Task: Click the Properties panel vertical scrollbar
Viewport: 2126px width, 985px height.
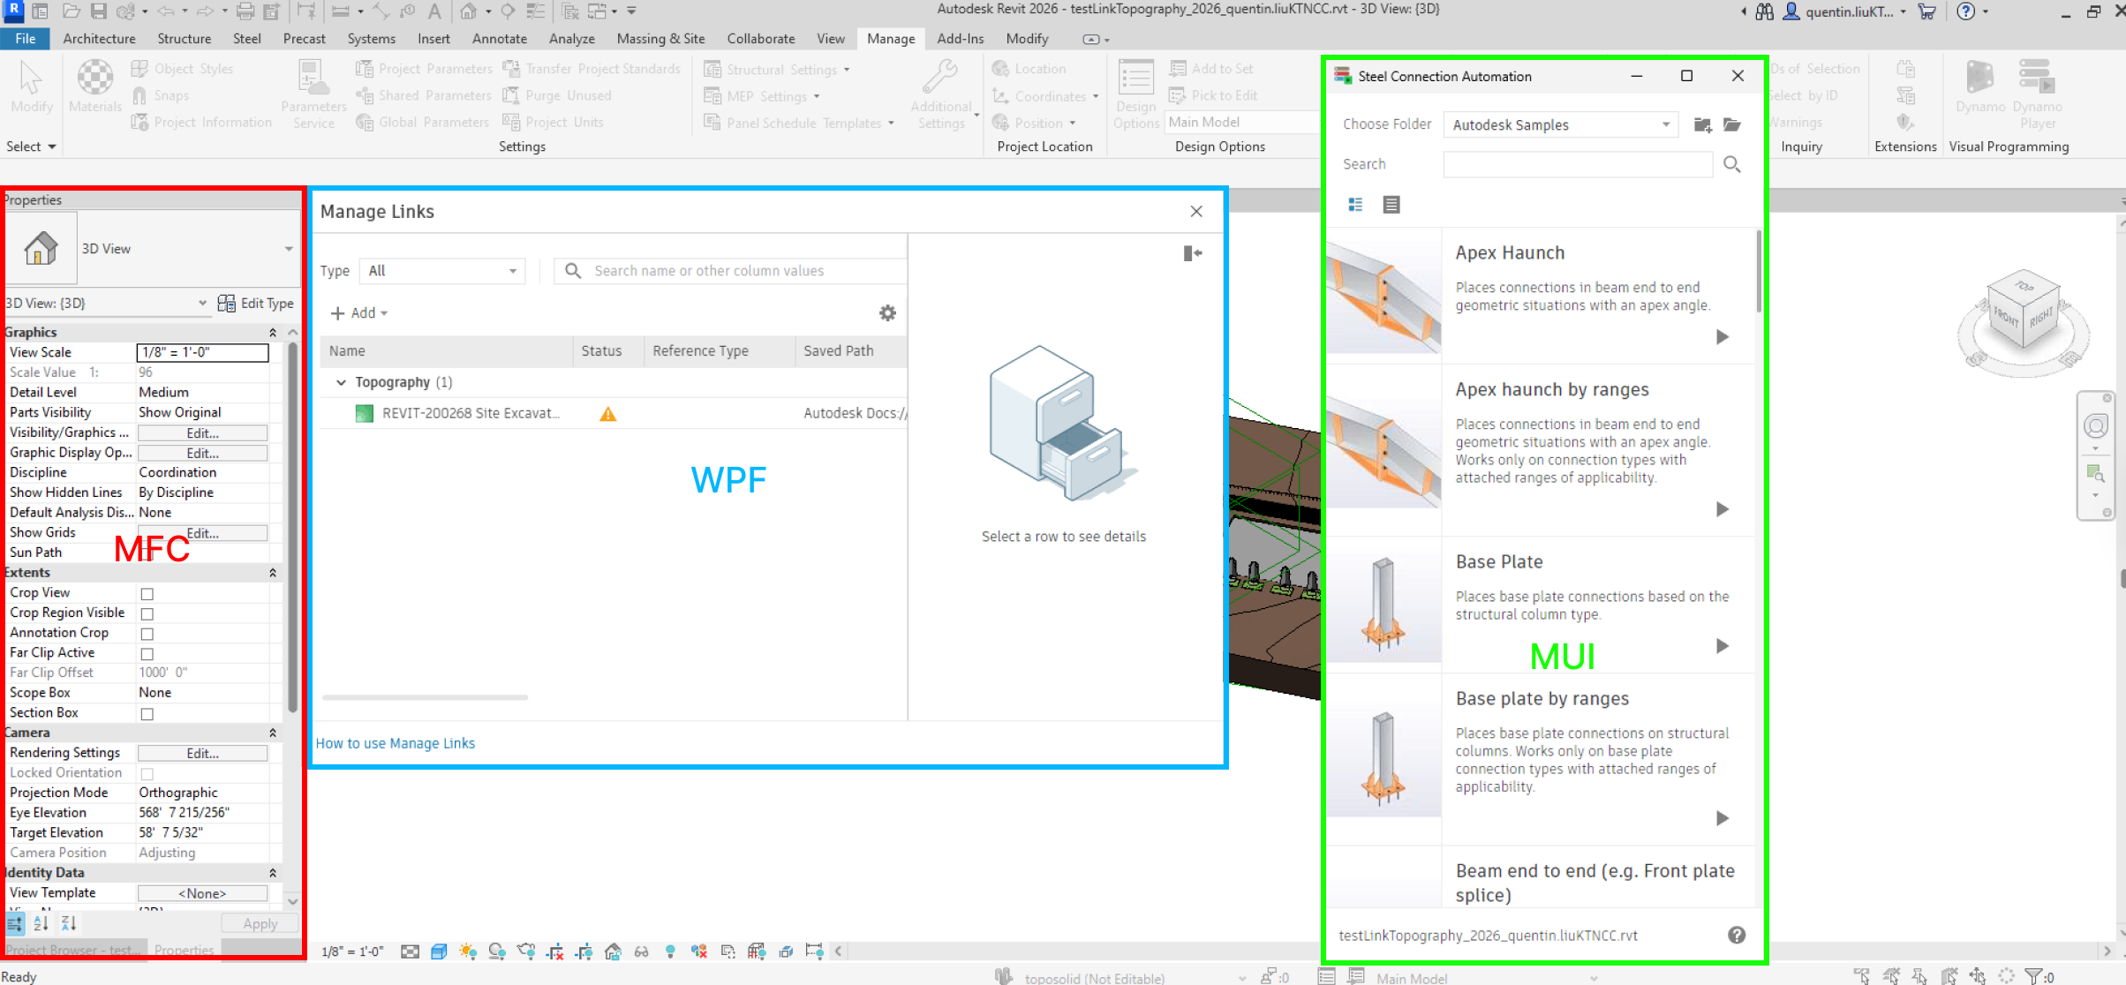Action: (292, 527)
